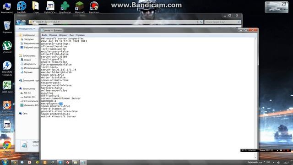Open the Правка menu in Notepad
293x165 pixels.
click(x=53, y=35)
